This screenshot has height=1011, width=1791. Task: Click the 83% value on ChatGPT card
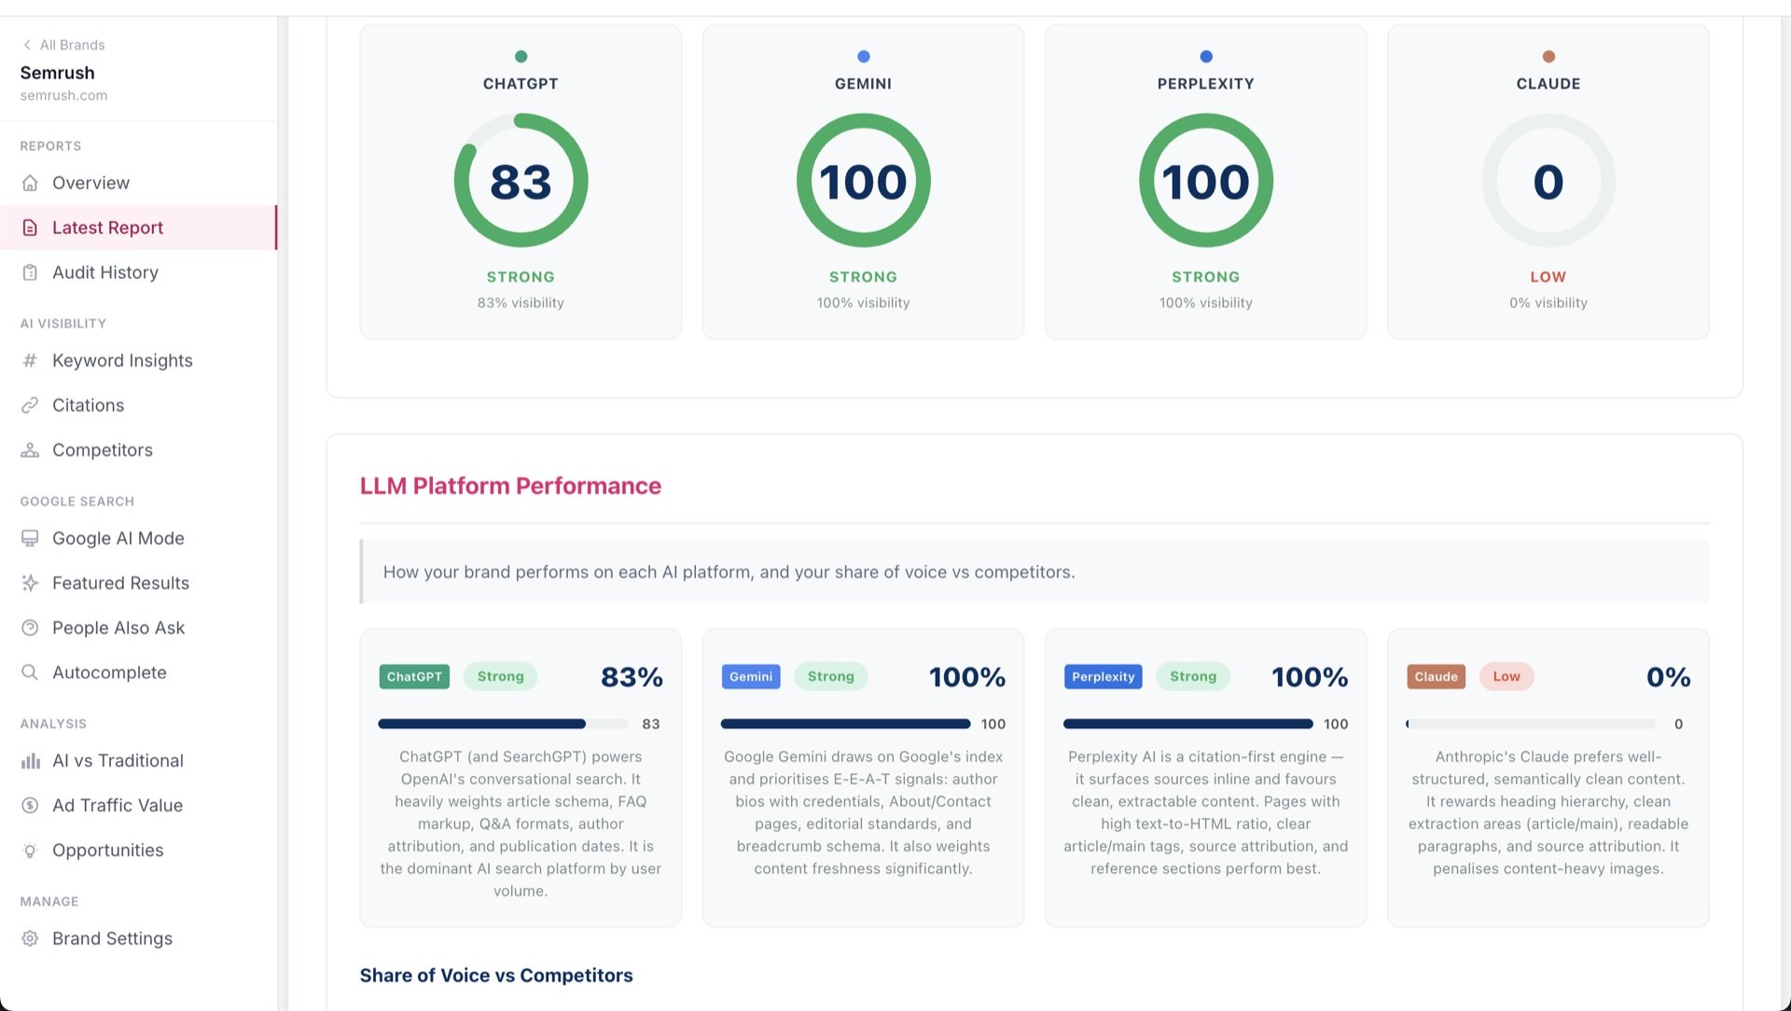(x=632, y=677)
